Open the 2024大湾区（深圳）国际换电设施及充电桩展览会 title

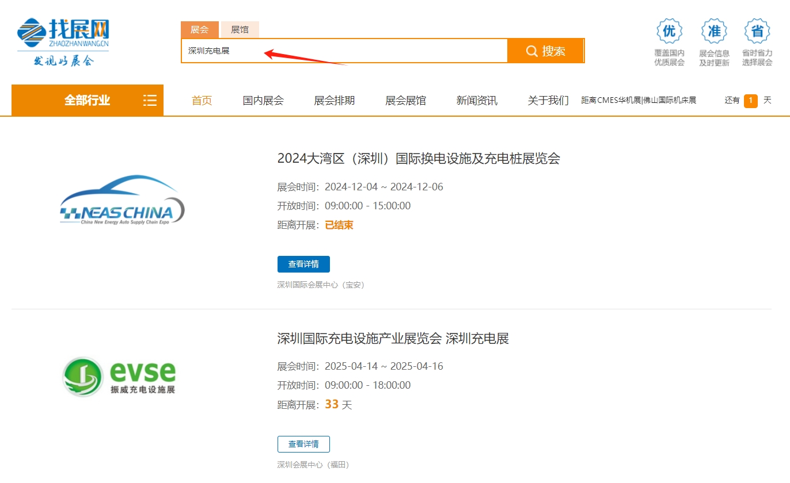419,158
